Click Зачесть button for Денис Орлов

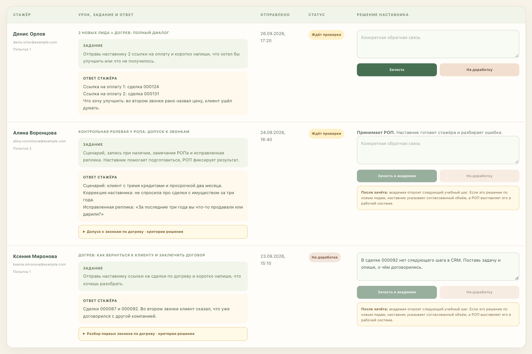[397, 70]
